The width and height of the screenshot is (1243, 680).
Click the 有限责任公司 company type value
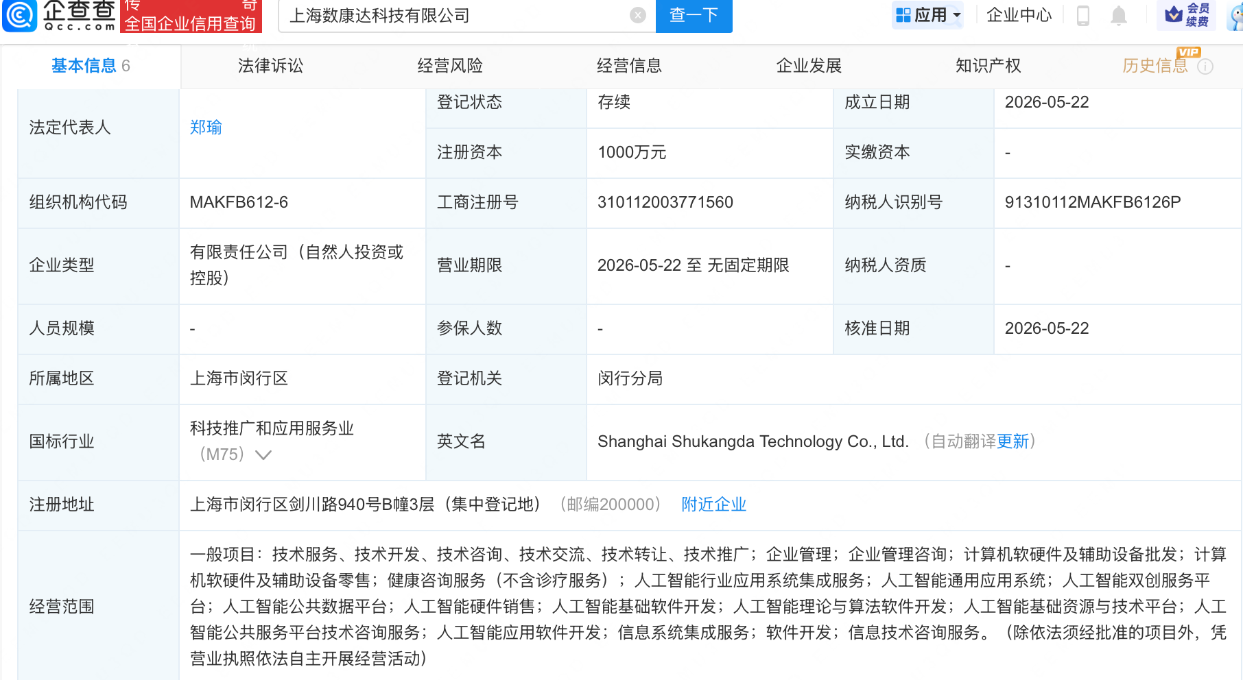296,265
